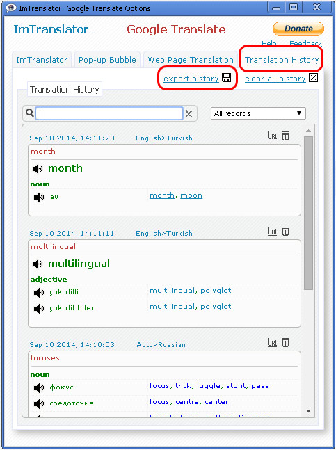Viewport: 336px width, 450px height.
Task: Delete the 14:11:23 'month' history record
Action: point(285,136)
